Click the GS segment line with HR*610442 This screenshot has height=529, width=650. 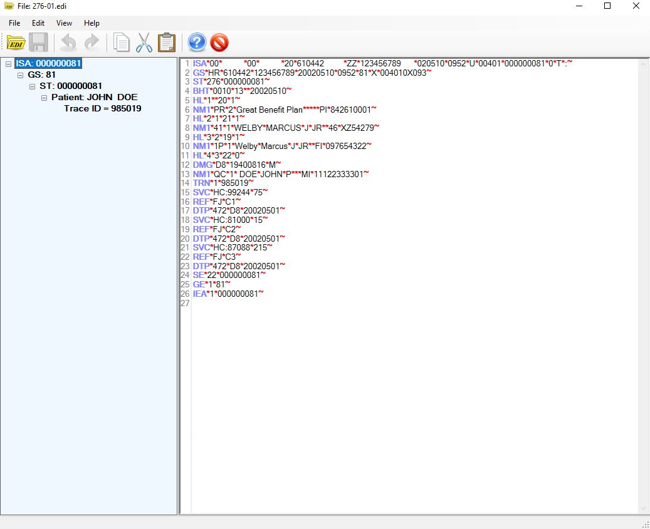tap(312, 73)
